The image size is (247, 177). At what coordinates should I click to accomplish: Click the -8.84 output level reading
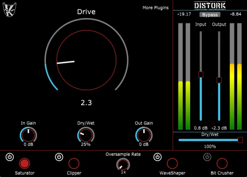tap(236, 14)
